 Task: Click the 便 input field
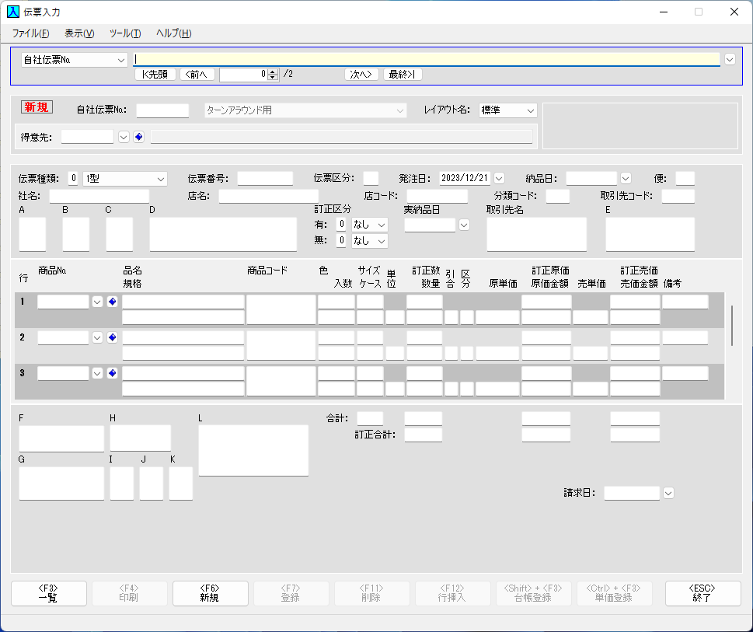tap(685, 178)
